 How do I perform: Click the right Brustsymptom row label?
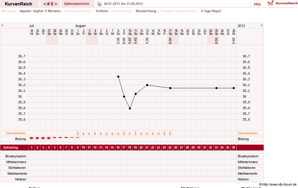[248, 156]
